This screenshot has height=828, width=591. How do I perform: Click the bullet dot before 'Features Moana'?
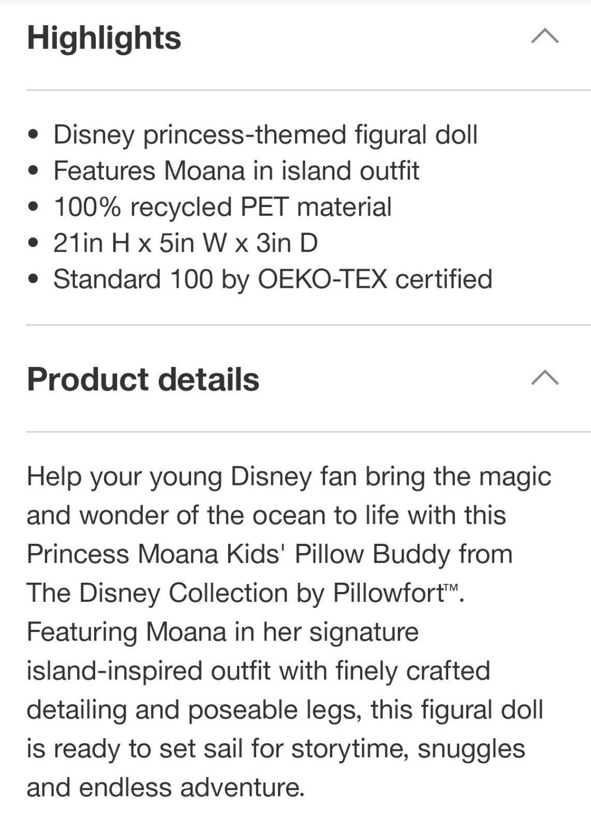(x=35, y=171)
